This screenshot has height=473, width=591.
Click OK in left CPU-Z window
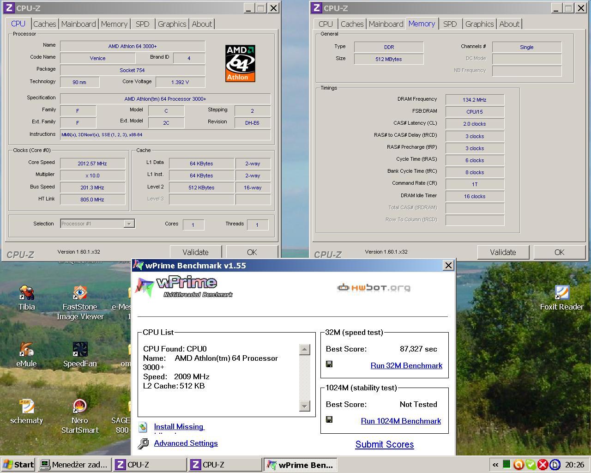[x=252, y=252]
